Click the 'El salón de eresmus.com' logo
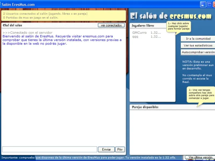The height and width of the screenshot is (161, 215). pyautogui.click(x=171, y=16)
